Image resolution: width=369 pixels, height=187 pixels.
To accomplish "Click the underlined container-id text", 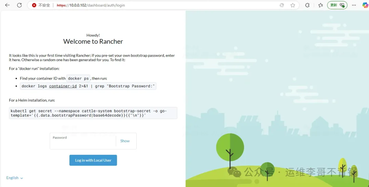I will pos(63,86).
